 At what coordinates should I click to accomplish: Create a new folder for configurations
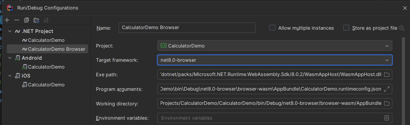pos(36,20)
